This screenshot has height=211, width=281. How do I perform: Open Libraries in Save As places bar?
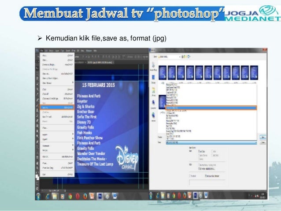[x=153, y=92]
